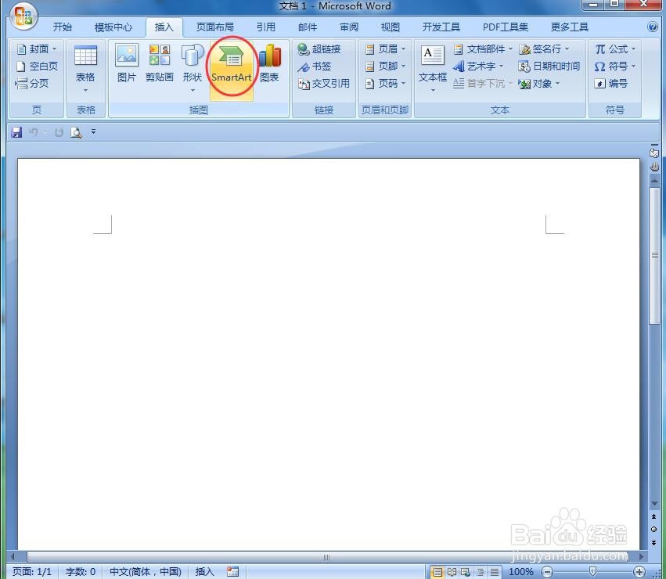Screen dimensions: 666x579
Task: Open the Template Center tab
Action: pyautogui.click(x=113, y=27)
